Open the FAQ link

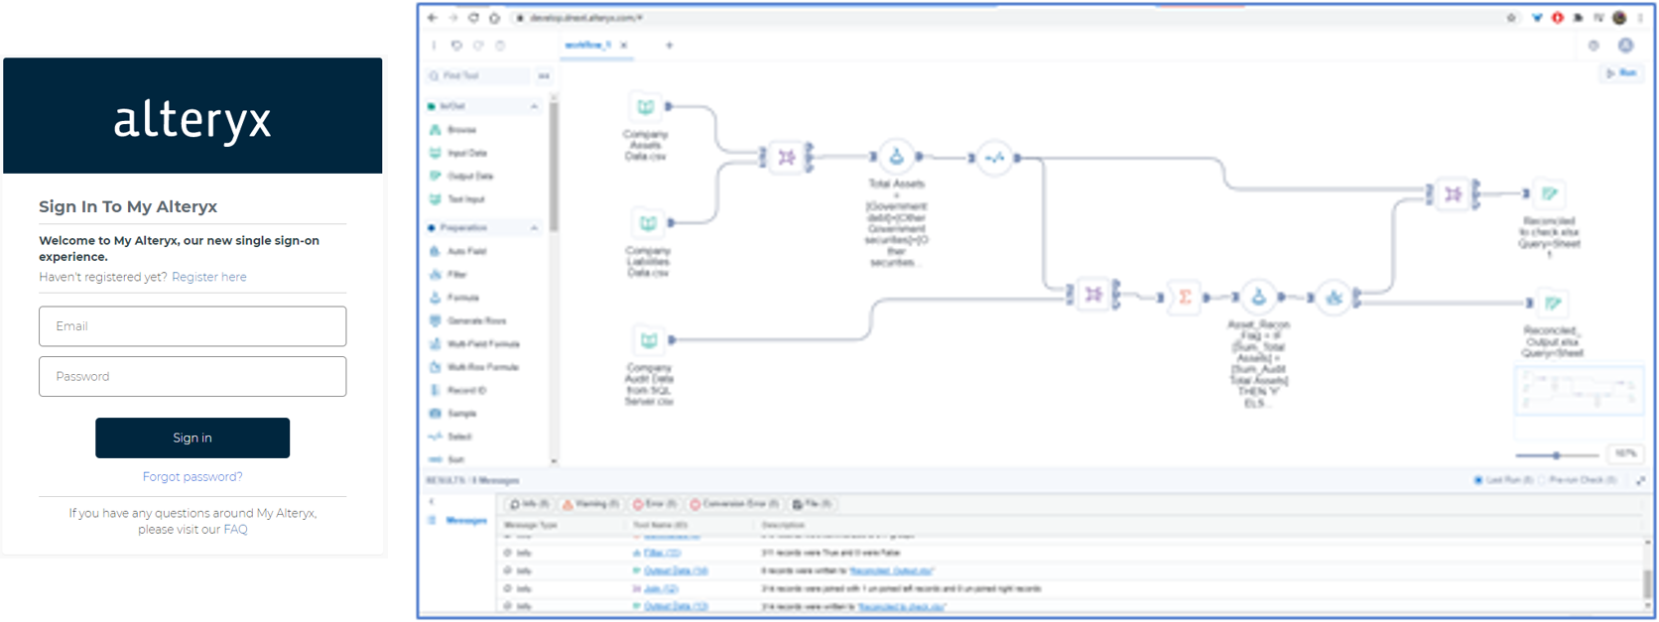point(236,530)
